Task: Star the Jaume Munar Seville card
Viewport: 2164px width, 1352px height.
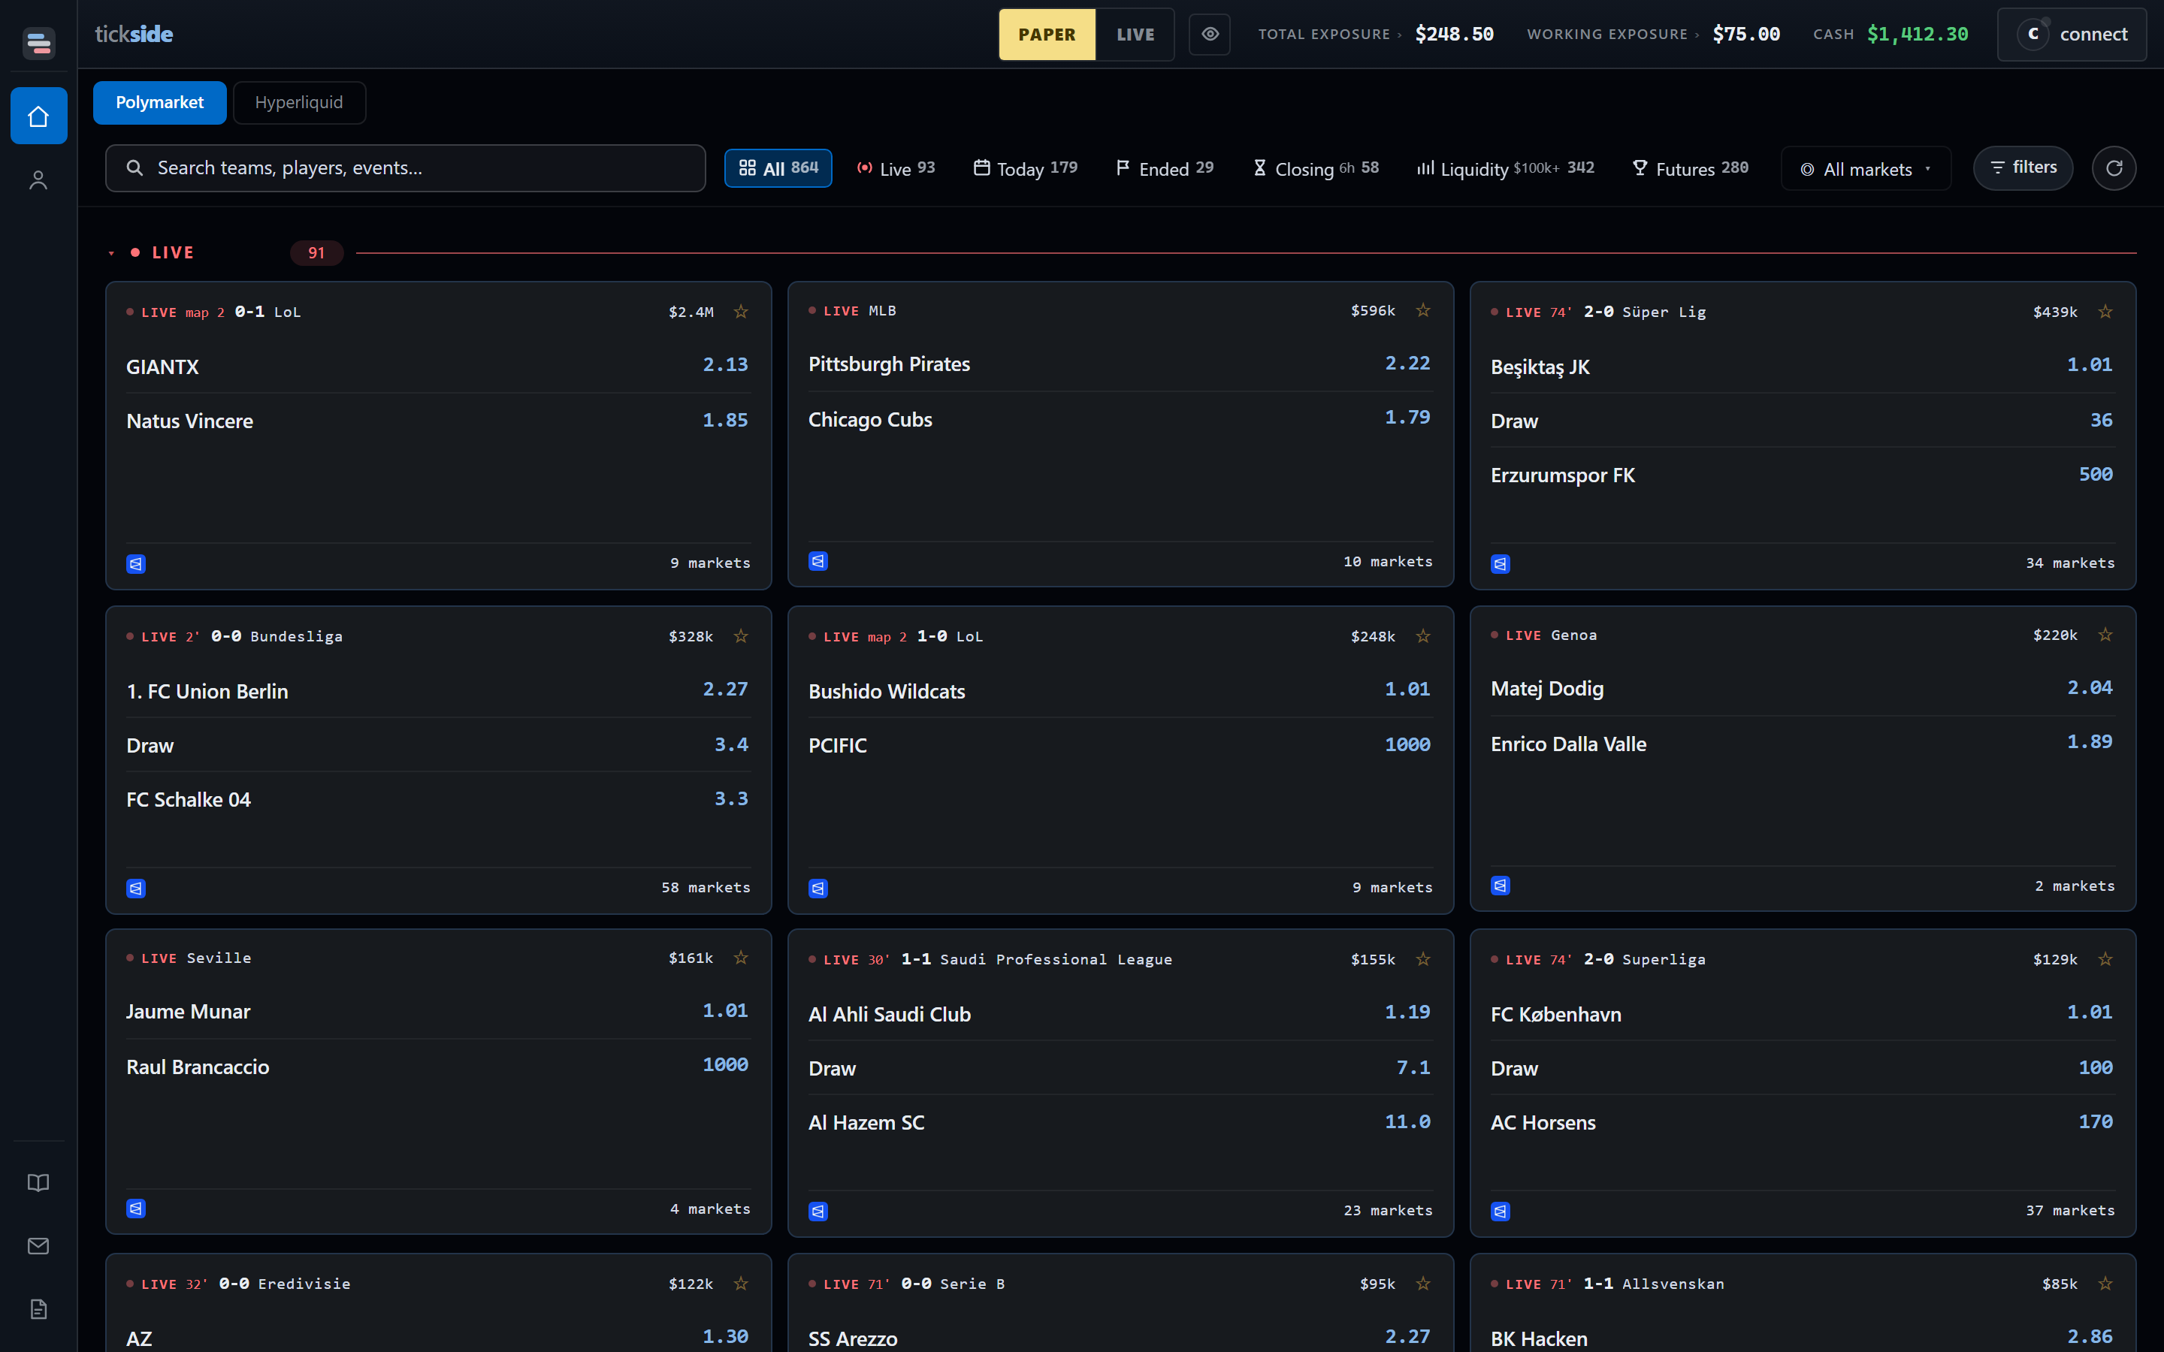Action: tap(742, 957)
